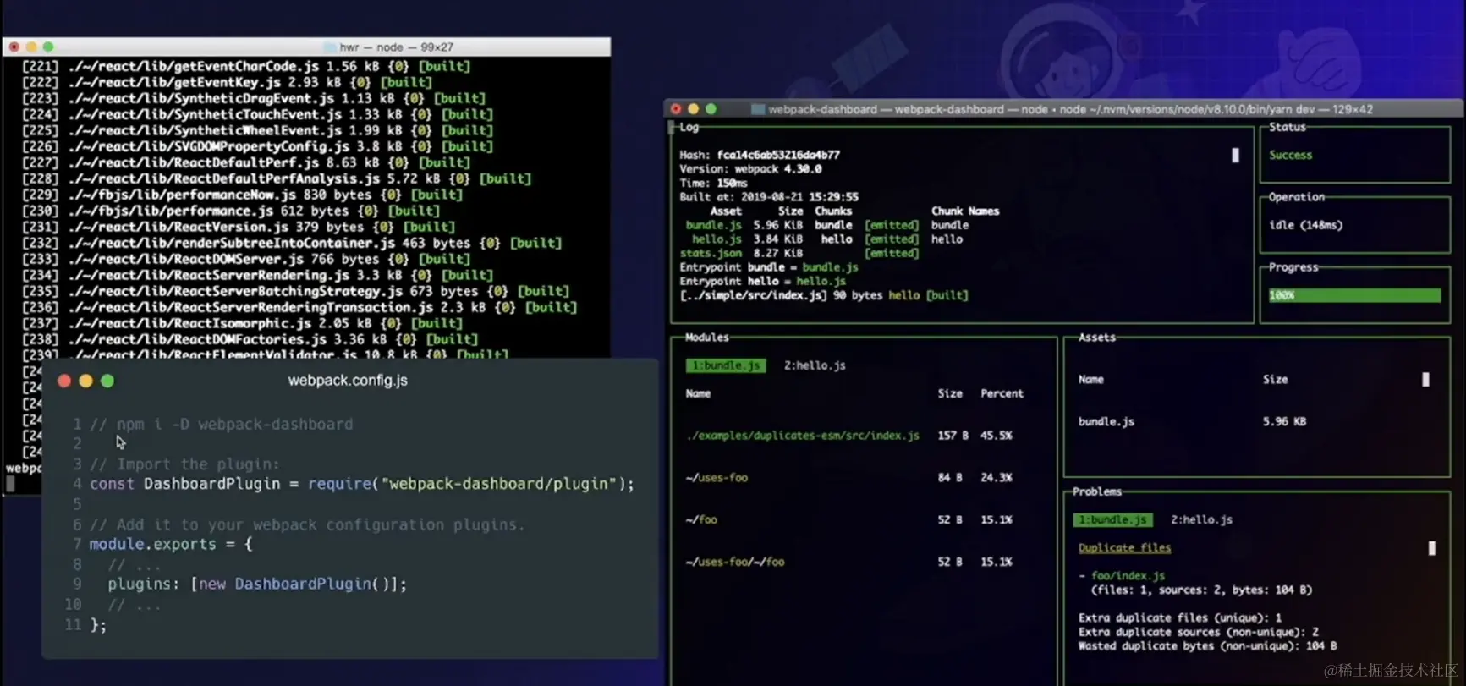This screenshot has width=1466, height=686.
Task: Click the green 100% progress bar
Action: pos(1354,295)
